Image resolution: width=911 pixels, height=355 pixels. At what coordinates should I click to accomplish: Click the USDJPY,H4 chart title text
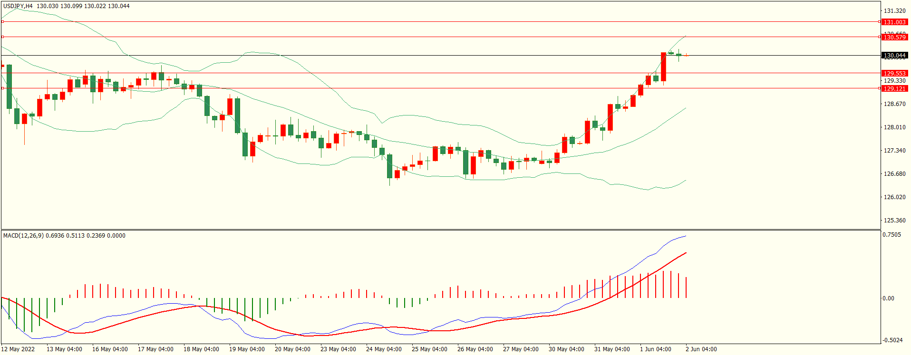click(x=18, y=6)
